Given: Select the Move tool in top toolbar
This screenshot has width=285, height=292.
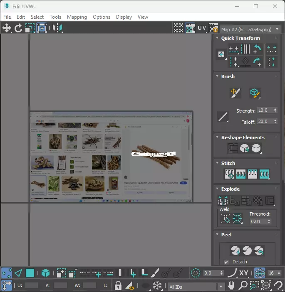Looking at the screenshot, I should (x=7, y=28).
